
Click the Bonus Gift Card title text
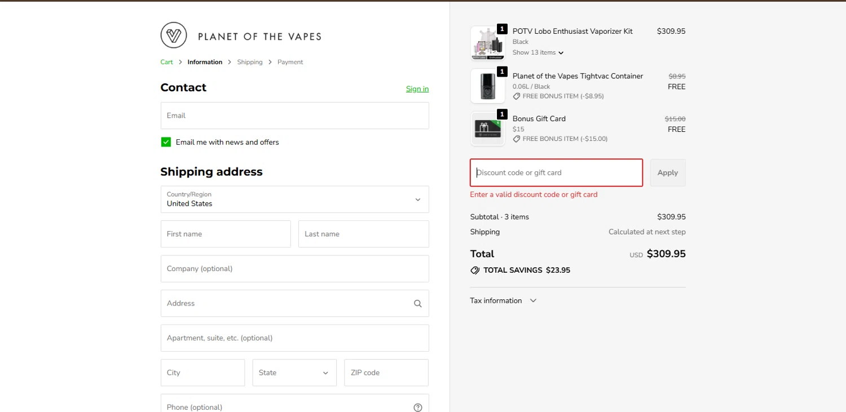point(539,119)
